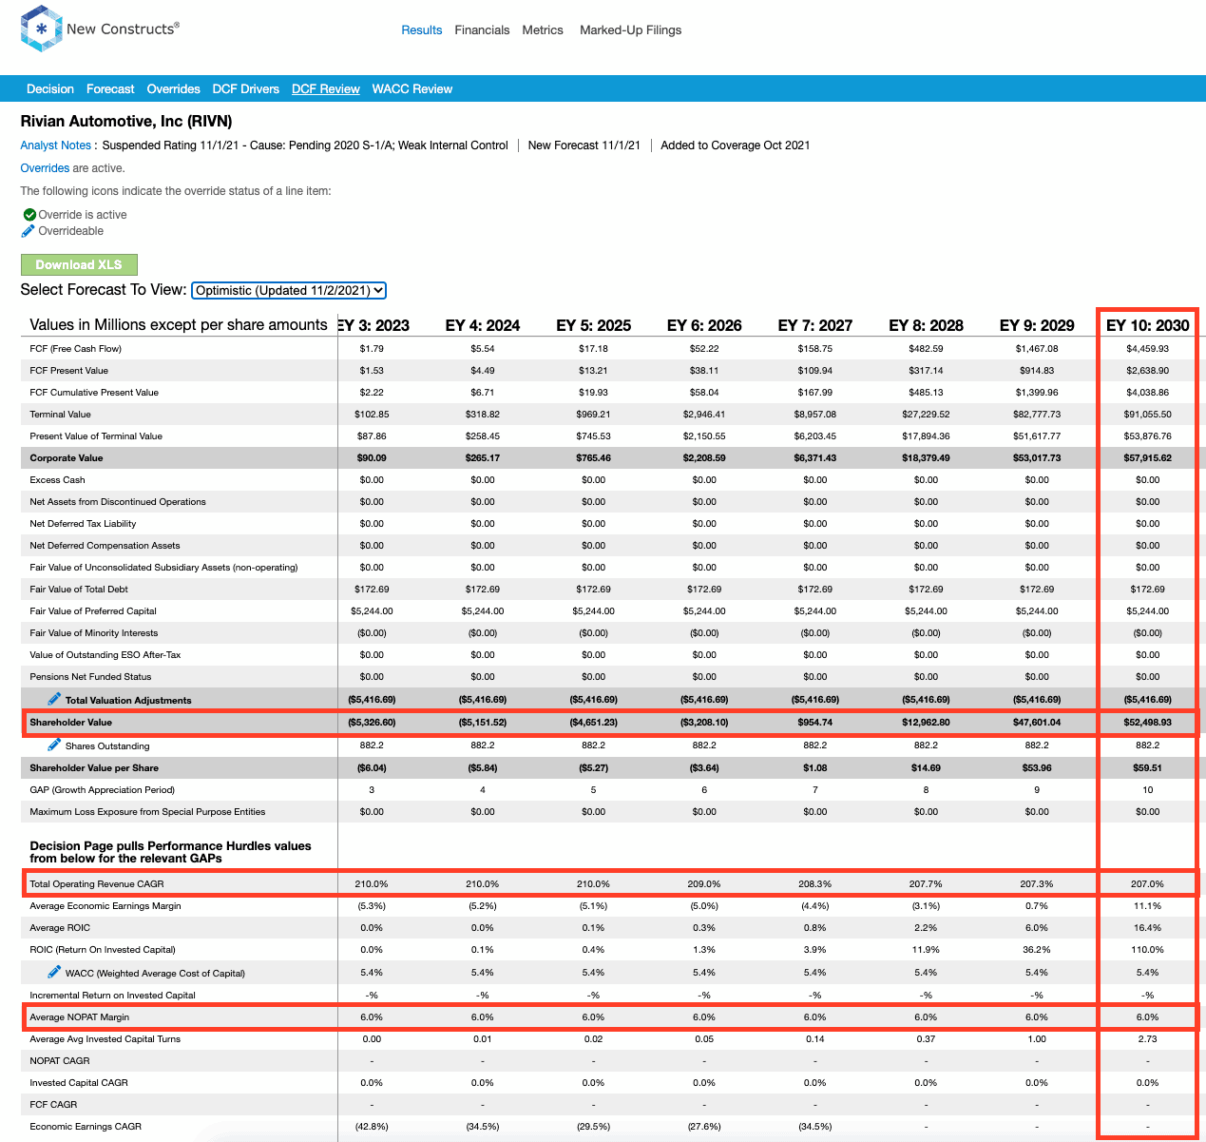Open the Analyst Notes link
Screen dimensions: 1206x1142
[56, 145]
